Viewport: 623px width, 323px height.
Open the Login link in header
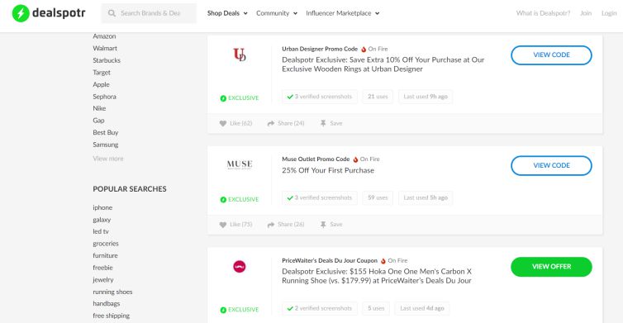(609, 13)
